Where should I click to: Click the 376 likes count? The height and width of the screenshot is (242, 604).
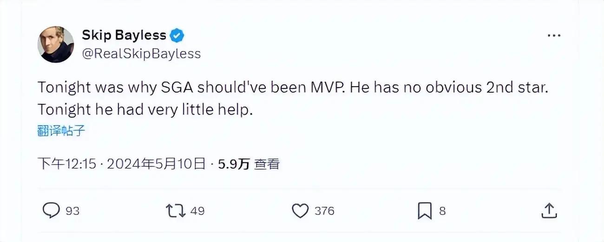[x=324, y=211]
